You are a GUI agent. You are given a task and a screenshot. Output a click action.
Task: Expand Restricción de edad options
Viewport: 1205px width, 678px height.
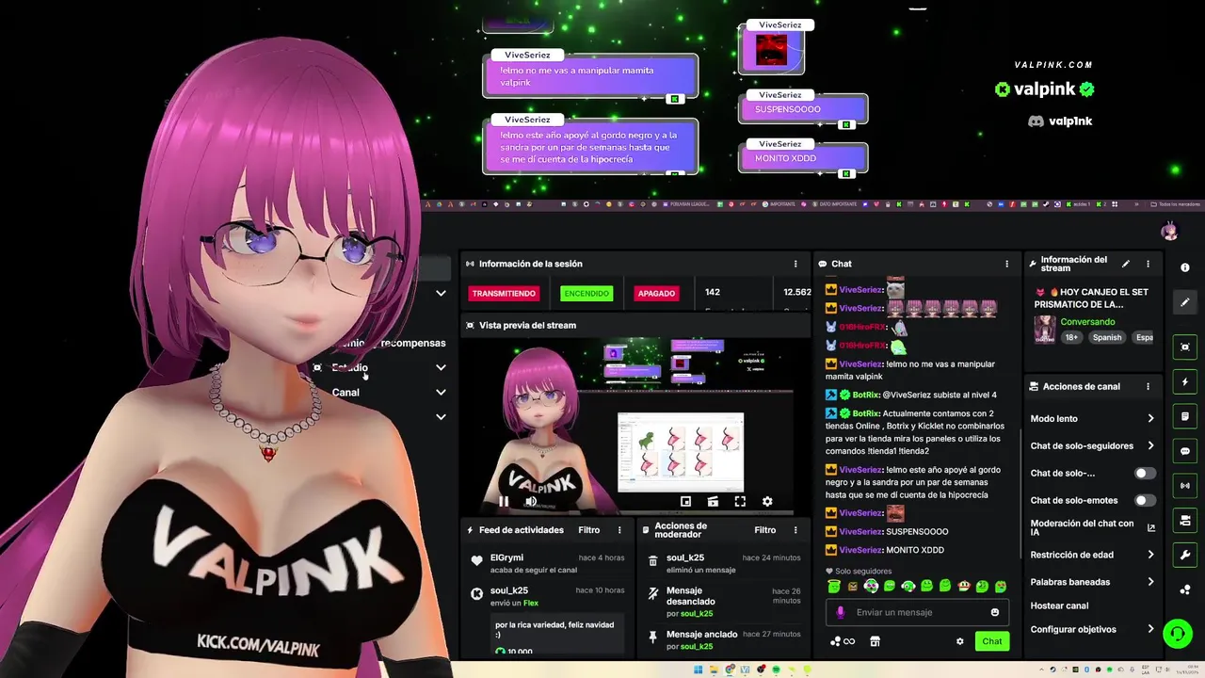tap(1150, 555)
